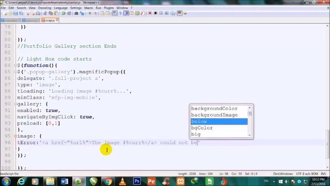
Task: Close the script.js tab
Action: click(x=57, y=20)
